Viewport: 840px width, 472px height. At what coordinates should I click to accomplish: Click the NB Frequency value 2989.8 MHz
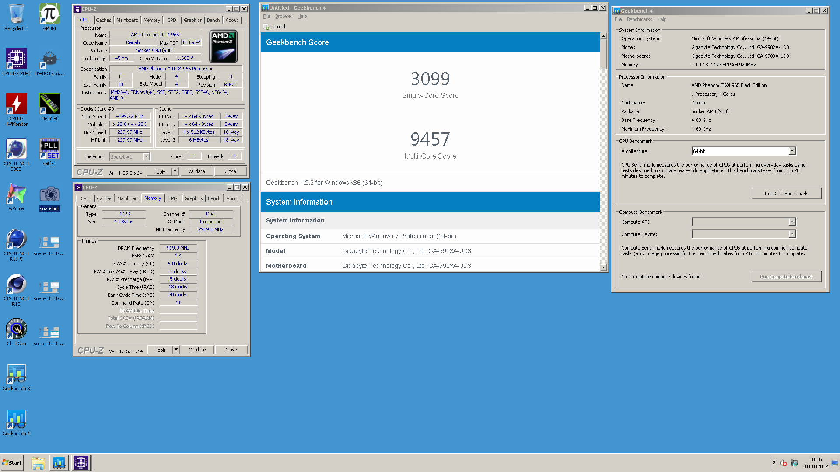pos(211,229)
